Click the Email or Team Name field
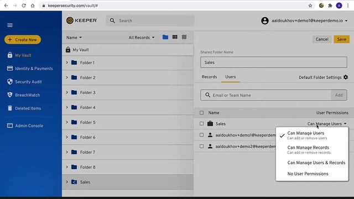 [x=265, y=95]
